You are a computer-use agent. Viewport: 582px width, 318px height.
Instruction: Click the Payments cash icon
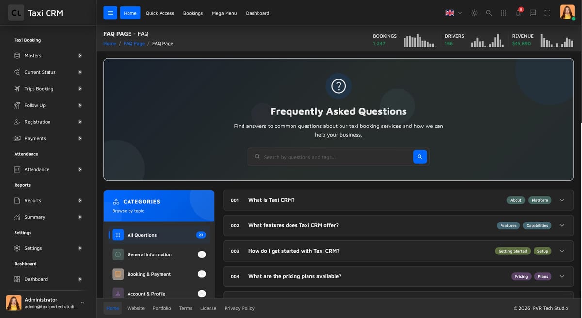click(x=17, y=138)
